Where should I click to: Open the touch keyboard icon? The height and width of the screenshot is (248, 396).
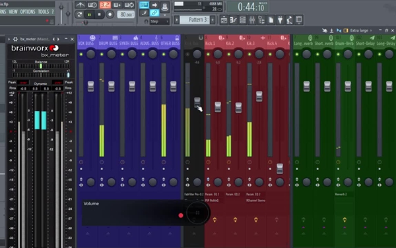pyautogui.click(x=299, y=20)
